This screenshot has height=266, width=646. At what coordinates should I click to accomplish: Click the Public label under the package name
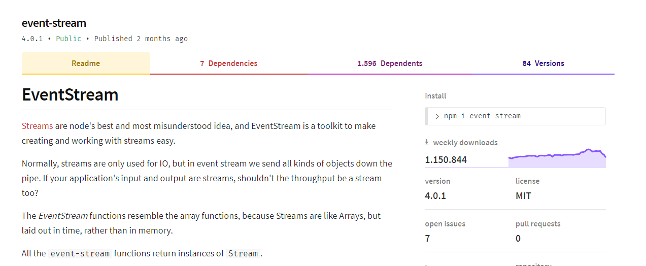coord(69,39)
